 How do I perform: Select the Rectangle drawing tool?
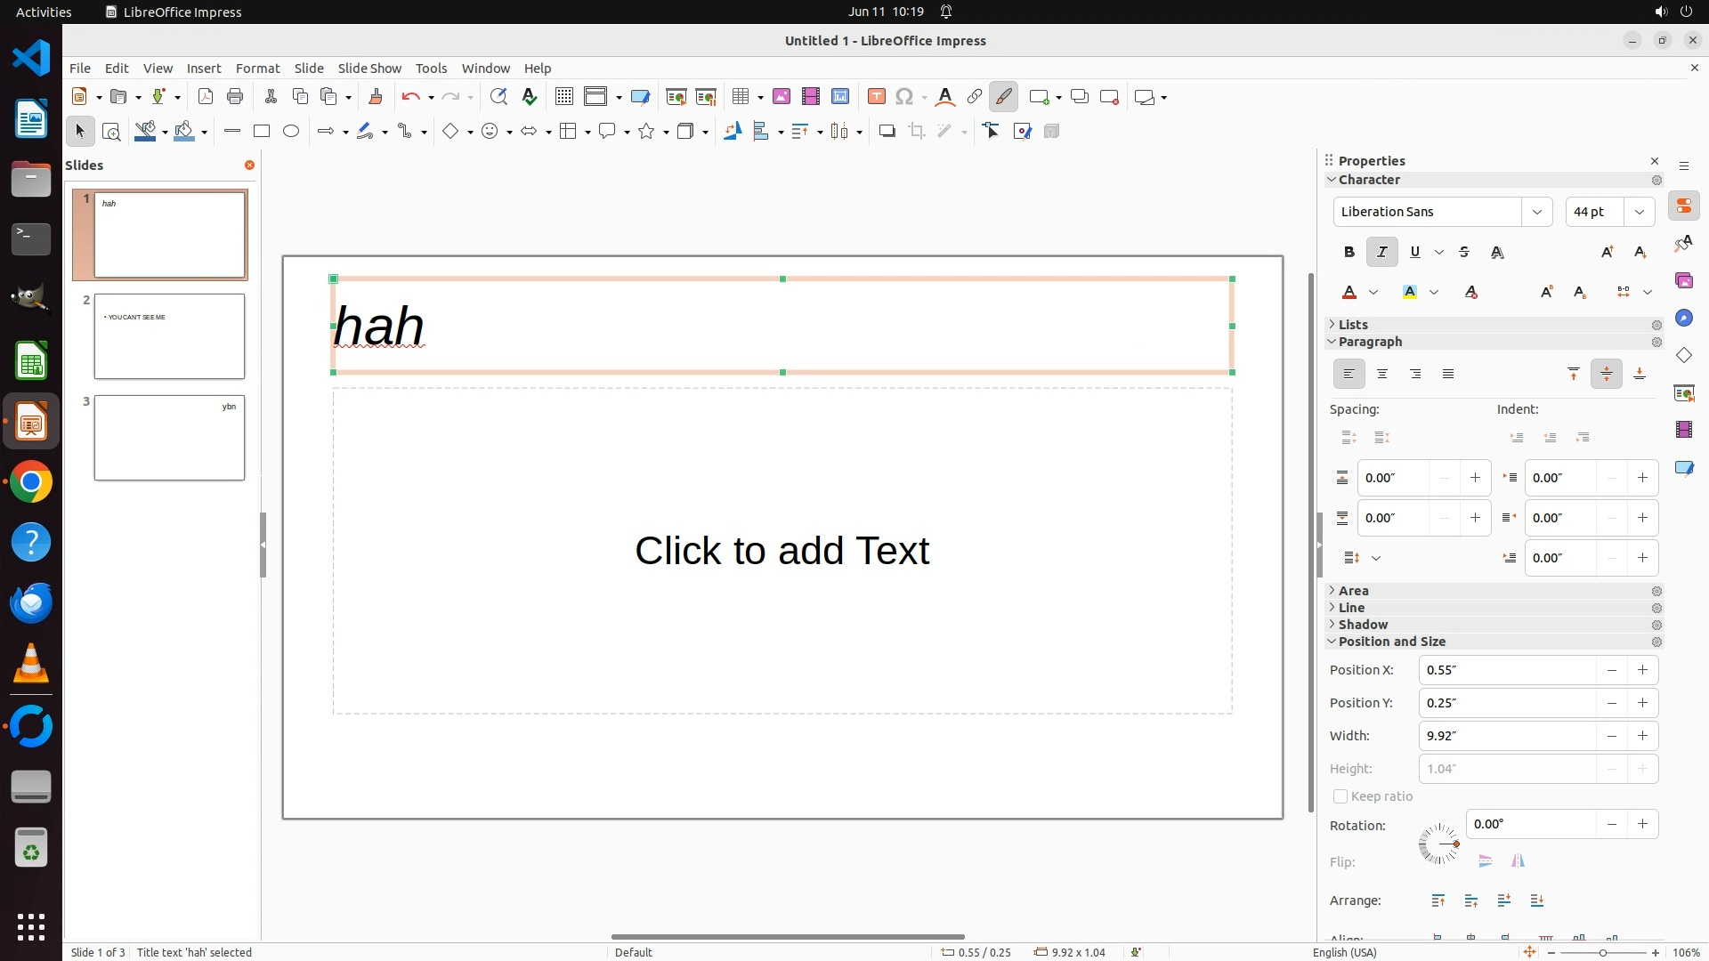(x=261, y=132)
